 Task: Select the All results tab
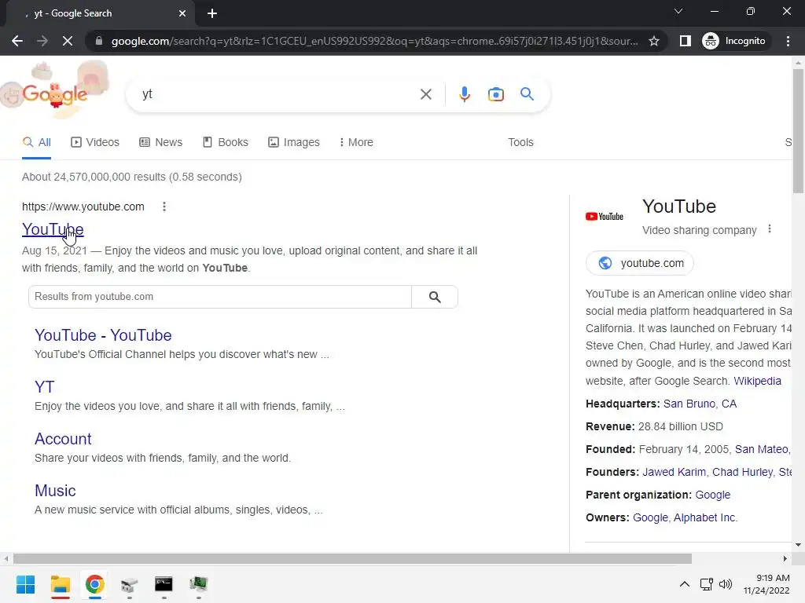[36, 143]
